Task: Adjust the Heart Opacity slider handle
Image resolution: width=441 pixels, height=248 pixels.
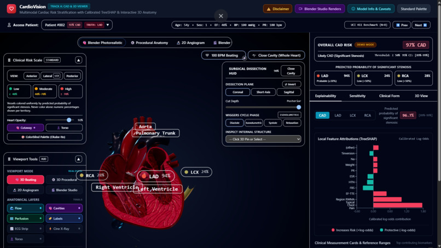Action: (69, 120)
